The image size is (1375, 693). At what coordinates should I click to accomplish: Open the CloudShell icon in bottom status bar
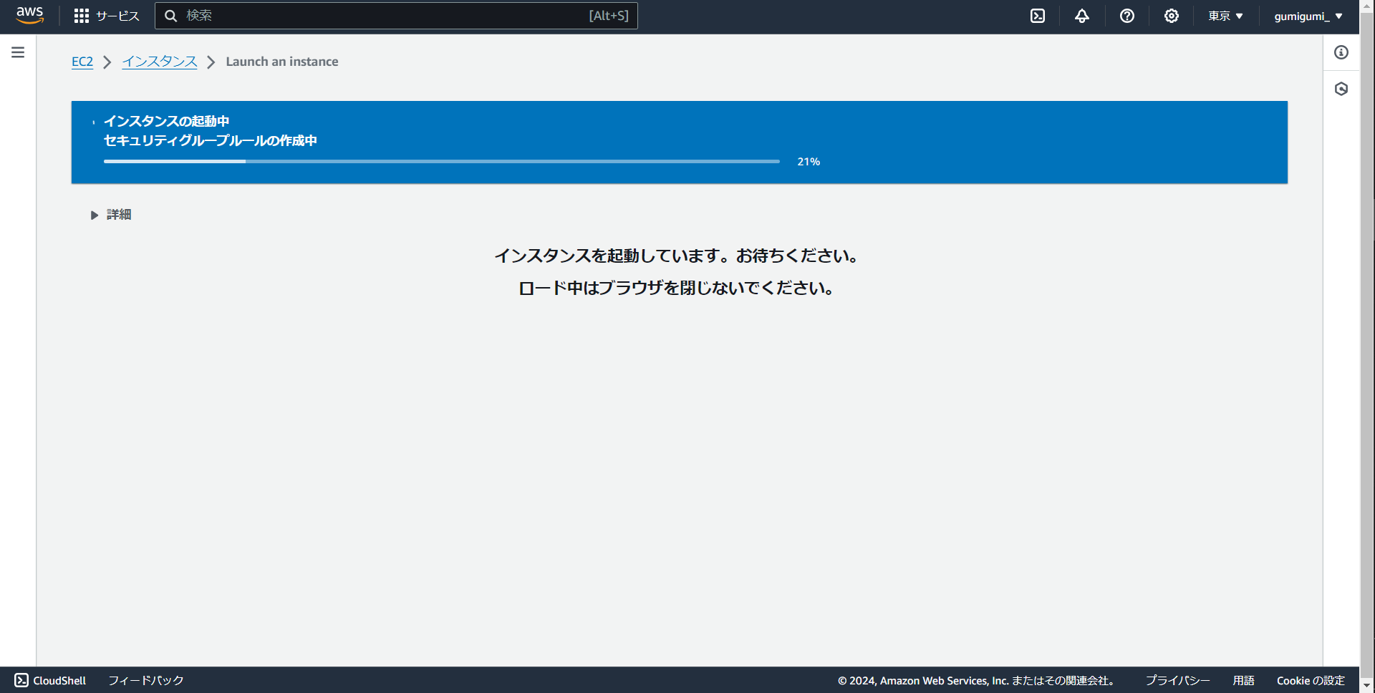click(21, 680)
